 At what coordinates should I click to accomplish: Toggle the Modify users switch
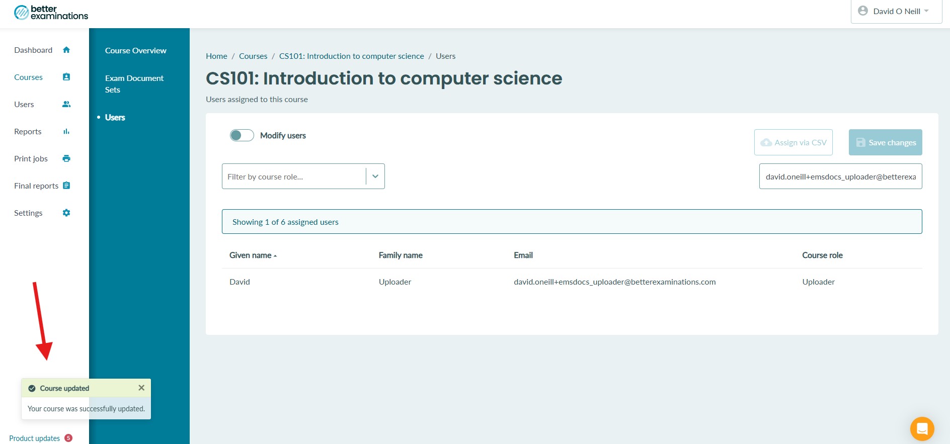pyautogui.click(x=242, y=135)
